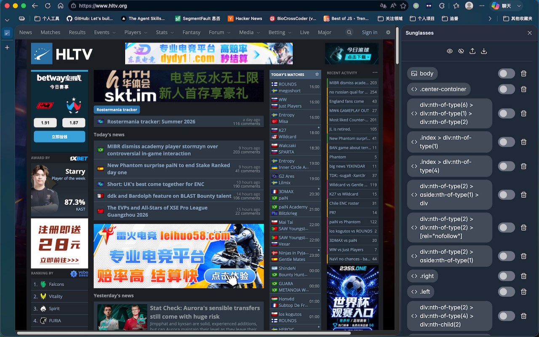The width and height of the screenshot is (539, 337).
Task: Open the browser extensions puzzle icon
Action: [x=442, y=6]
